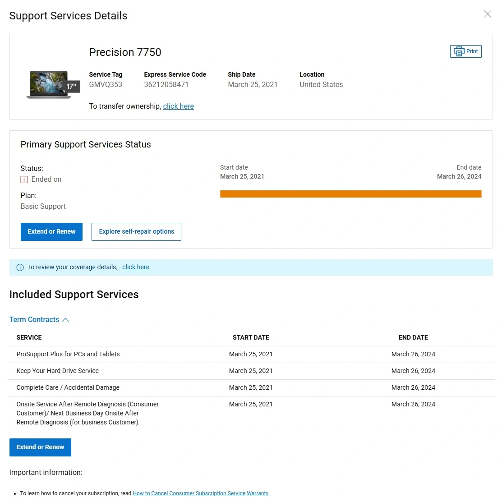Viewport: 502px width, 502px height.
Task: Click the transfer ownership 'click here' link
Action: tap(178, 106)
